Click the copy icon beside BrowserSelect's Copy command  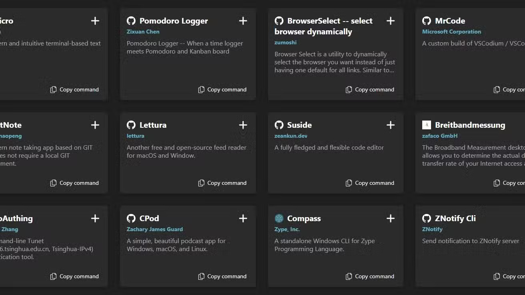click(x=349, y=89)
